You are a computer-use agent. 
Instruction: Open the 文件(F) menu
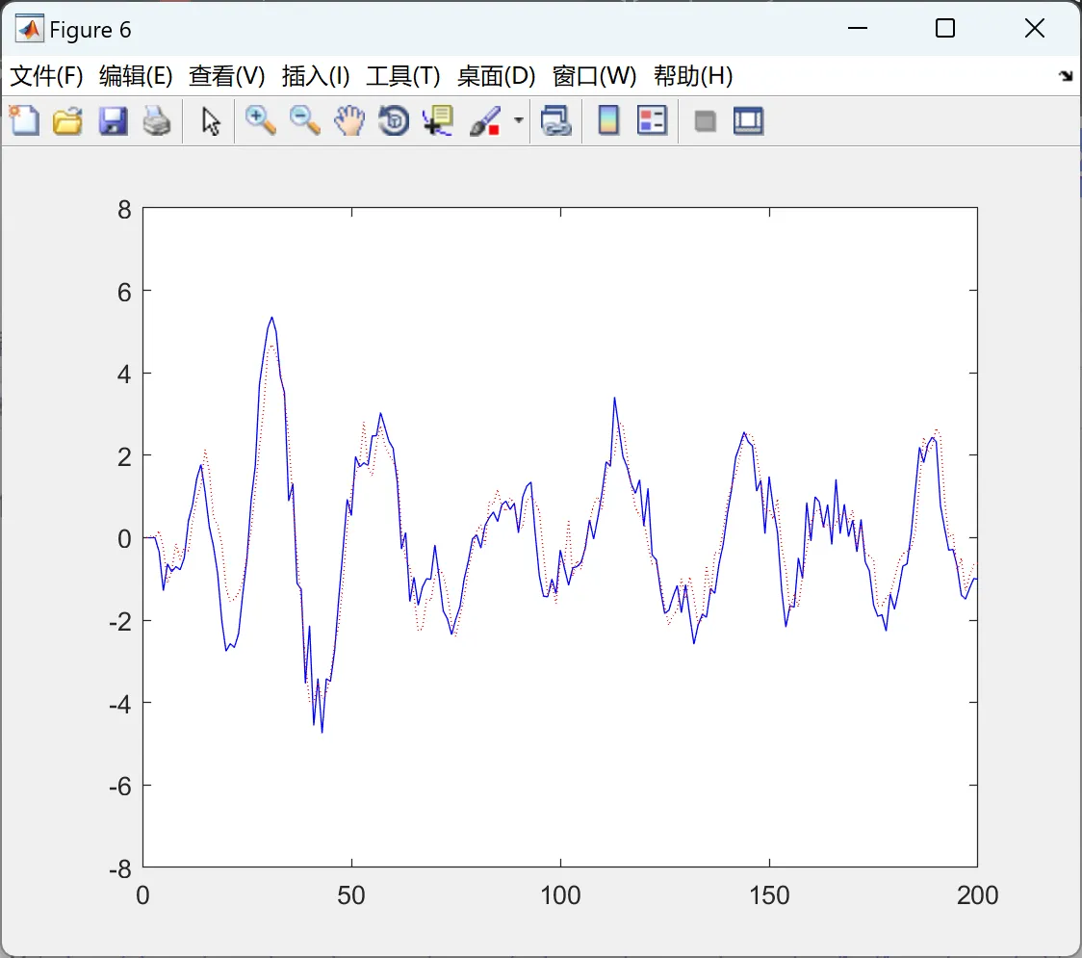[46, 76]
